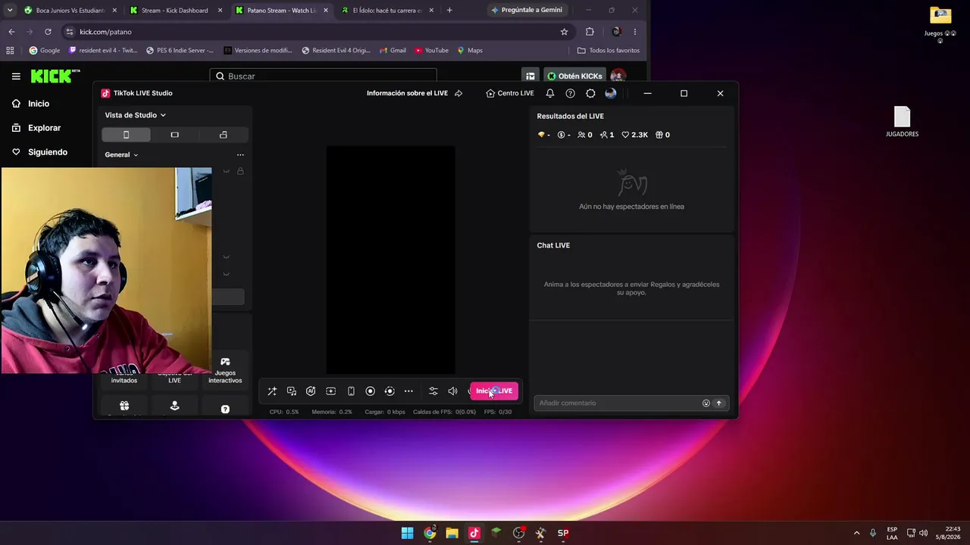The width and height of the screenshot is (970, 545).
Task: Go to Kick Explorar
Action: pos(36,128)
